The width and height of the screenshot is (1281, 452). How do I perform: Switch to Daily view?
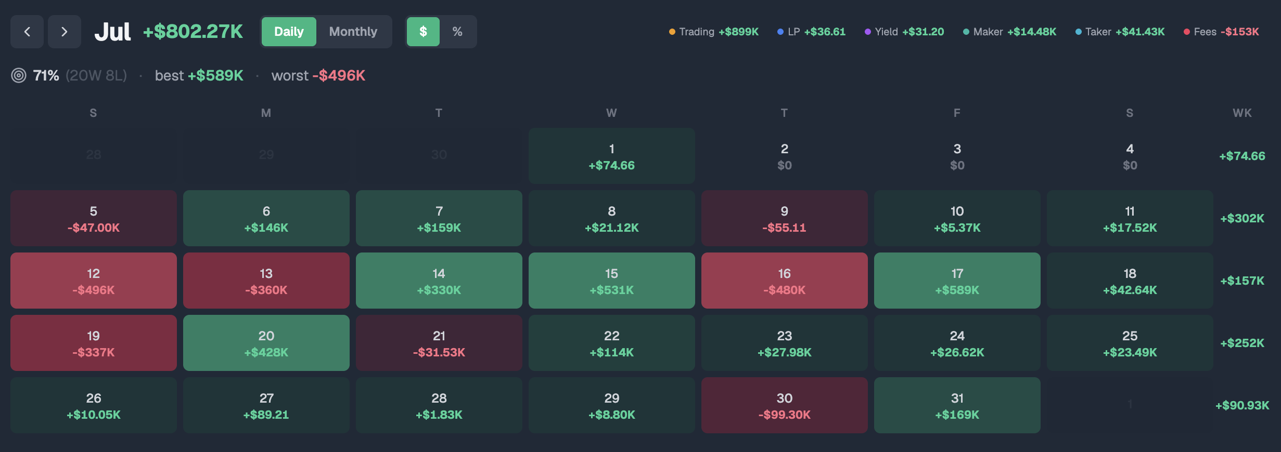click(289, 32)
